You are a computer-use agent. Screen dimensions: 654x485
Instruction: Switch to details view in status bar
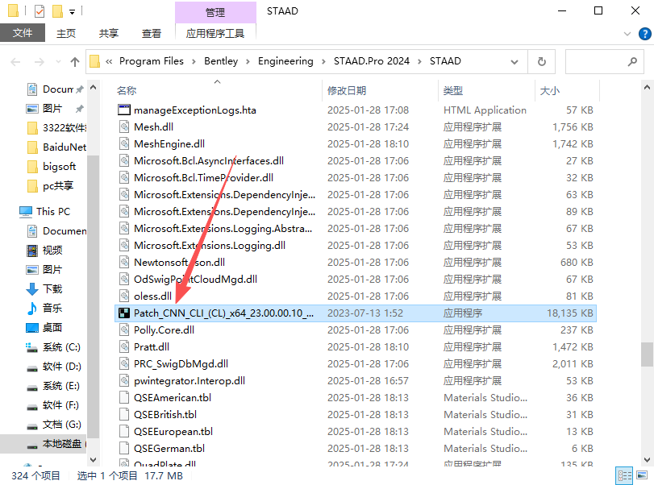[x=623, y=475]
